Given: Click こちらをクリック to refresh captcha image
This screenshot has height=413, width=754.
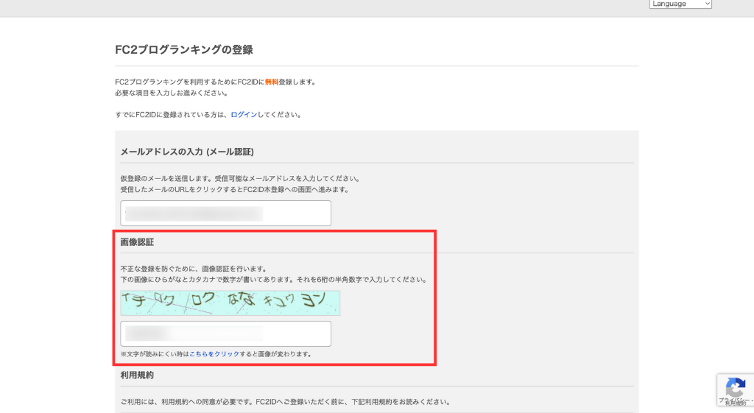Looking at the screenshot, I should [214, 354].
